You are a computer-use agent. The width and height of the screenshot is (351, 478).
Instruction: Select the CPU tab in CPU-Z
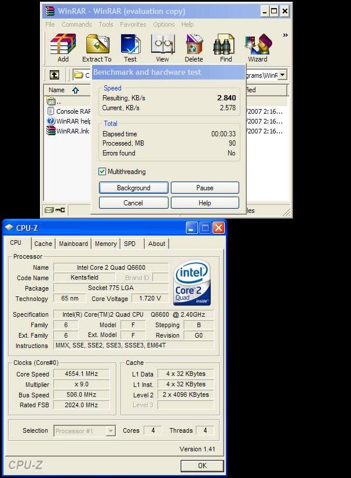pos(16,242)
